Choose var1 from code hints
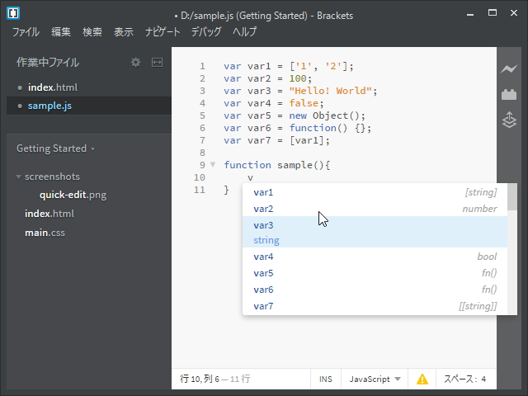This screenshot has height=396, width=528. click(375, 192)
